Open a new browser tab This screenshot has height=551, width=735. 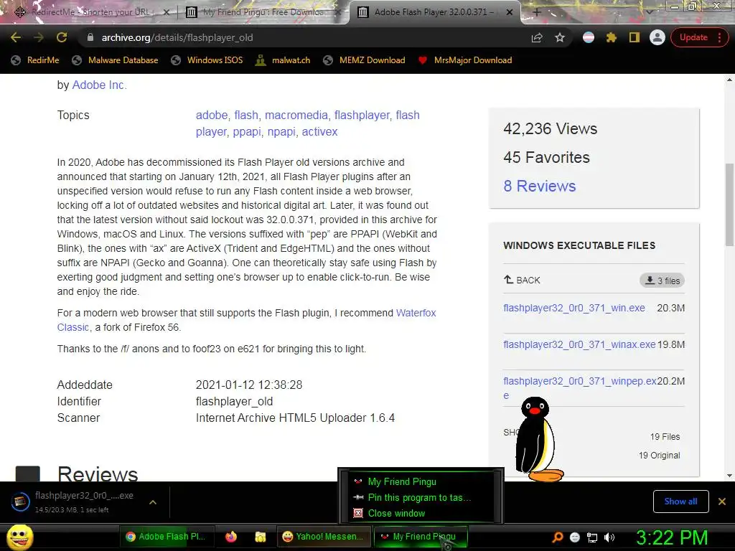coord(537,12)
